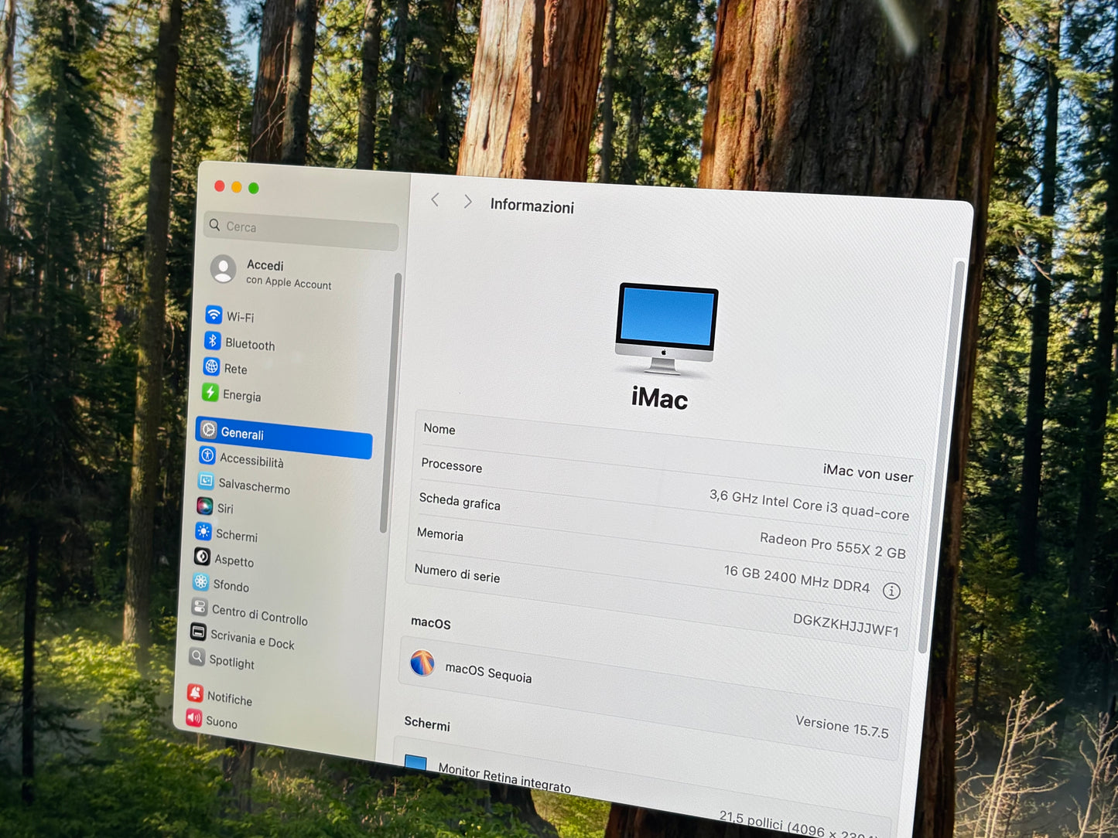
Task: Select the Schermi displays icon
Action: coord(203,531)
